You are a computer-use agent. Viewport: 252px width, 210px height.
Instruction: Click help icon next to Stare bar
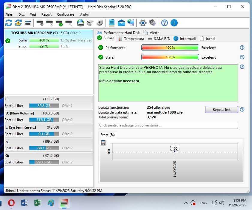pos(242,57)
